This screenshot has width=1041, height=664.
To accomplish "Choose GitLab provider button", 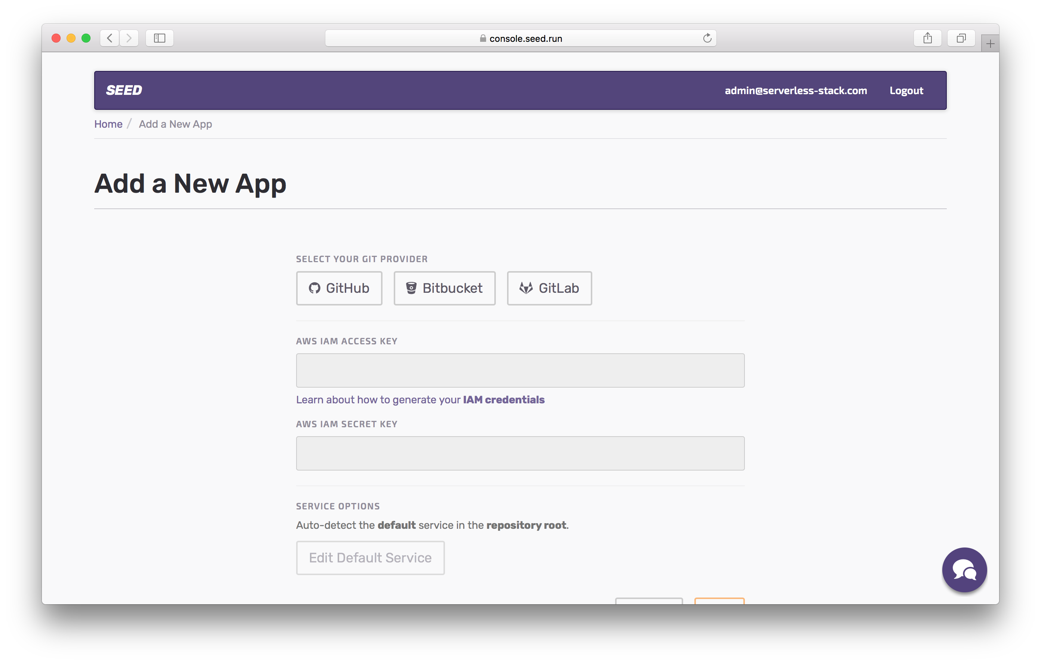I will coord(549,288).
